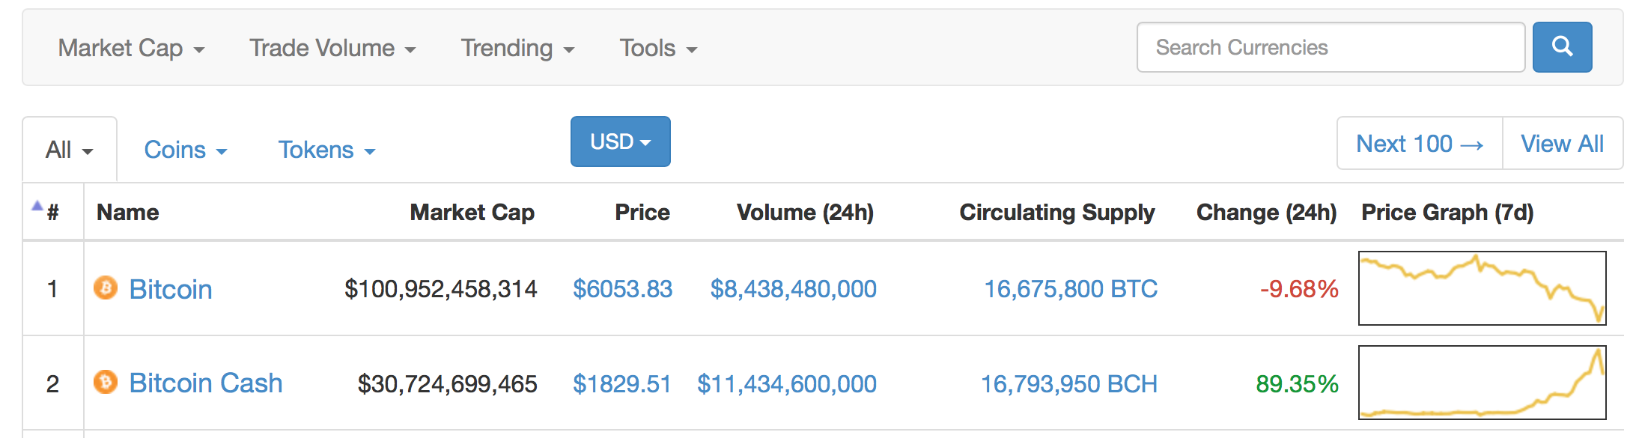Click the blue search magnifier button
The height and width of the screenshot is (438, 1639).
(1561, 47)
